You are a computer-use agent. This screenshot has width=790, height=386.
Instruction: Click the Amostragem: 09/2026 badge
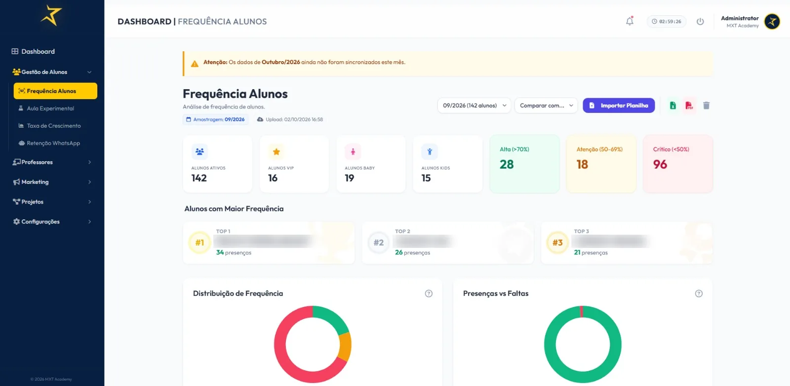(x=216, y=119)
